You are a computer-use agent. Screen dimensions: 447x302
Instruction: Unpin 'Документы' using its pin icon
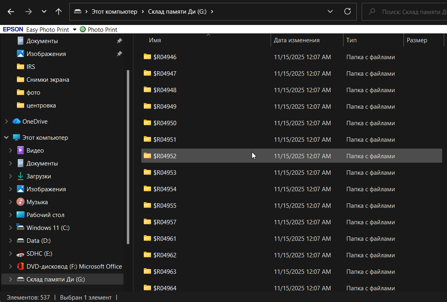[120, 41]
